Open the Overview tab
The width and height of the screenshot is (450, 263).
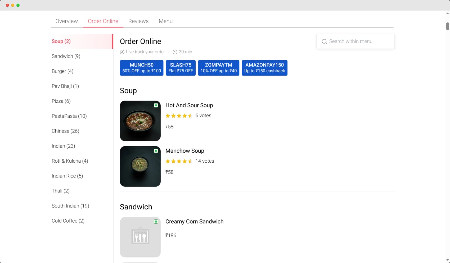click(67, 21)
